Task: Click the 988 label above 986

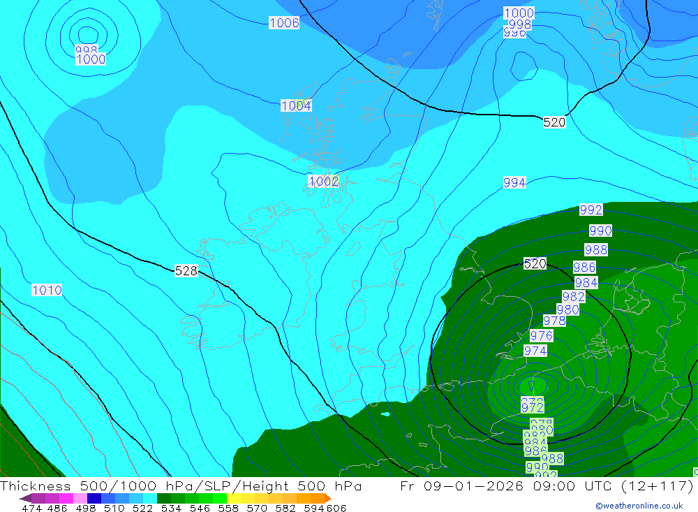Action: (x=596, y=249)
